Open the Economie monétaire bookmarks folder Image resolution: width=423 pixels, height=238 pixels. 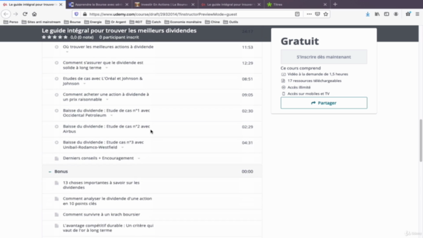click(183, 22)
